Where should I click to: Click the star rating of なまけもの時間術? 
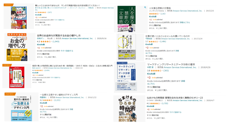155,103
